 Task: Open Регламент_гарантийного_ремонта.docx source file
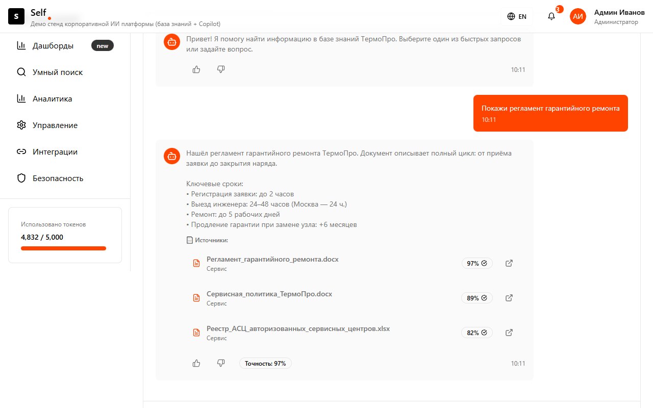(x=272, y=259)
